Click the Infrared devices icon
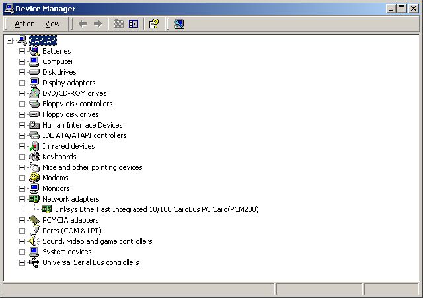 [x=34, y=146]
